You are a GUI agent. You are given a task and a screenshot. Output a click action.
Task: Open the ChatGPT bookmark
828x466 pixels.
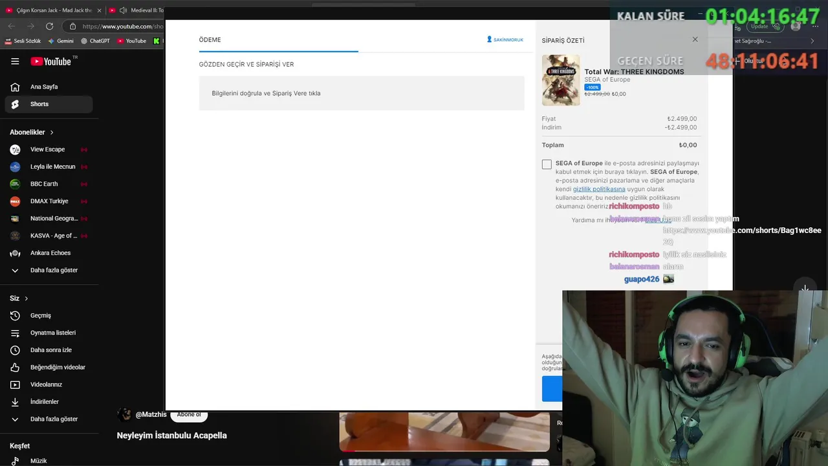(95, 41)
